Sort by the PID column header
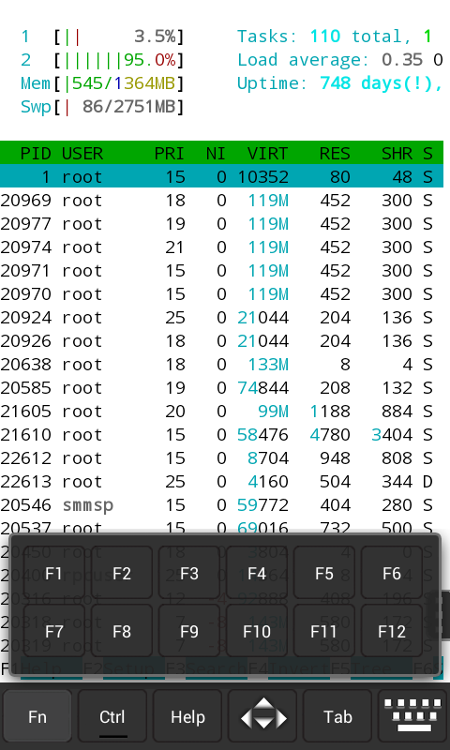The width and height of the screenshot is (450, 750). point(36,153)
